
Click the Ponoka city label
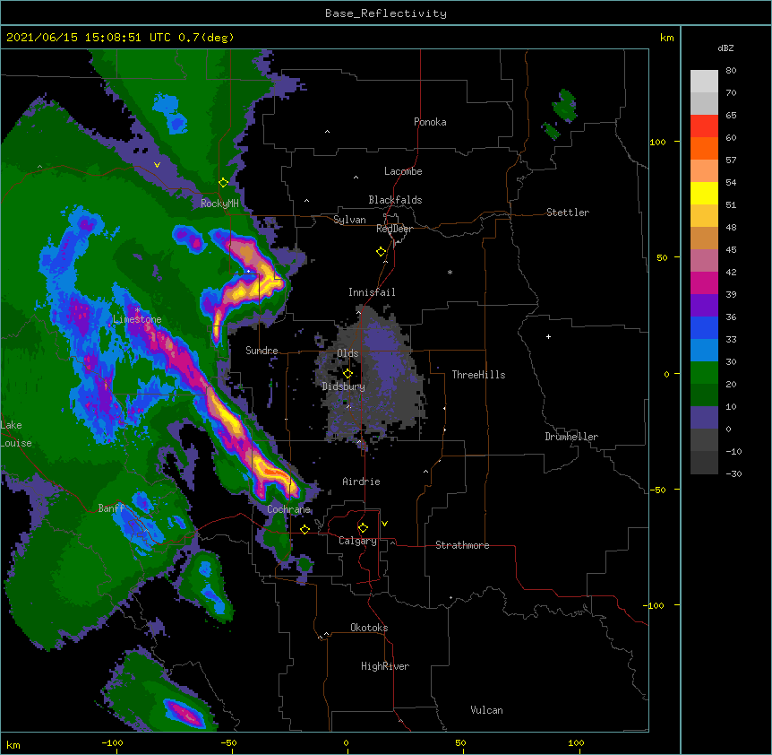click(x=430, y=122)
